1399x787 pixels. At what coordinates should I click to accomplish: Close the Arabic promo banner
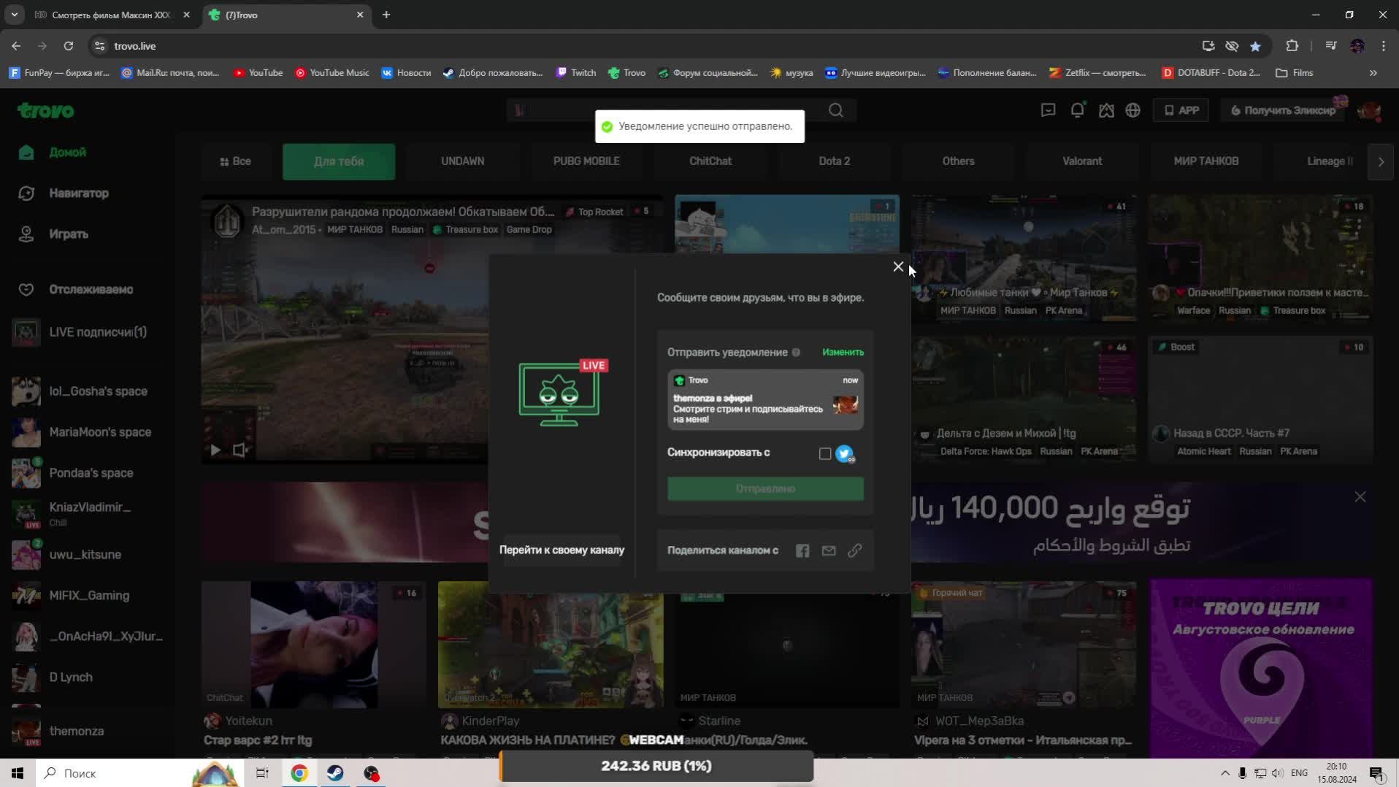1360,497
